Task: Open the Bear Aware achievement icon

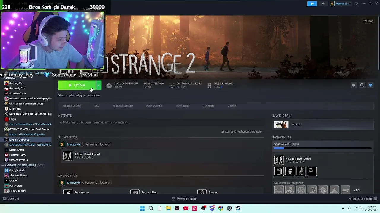Action: coord(68,192)
